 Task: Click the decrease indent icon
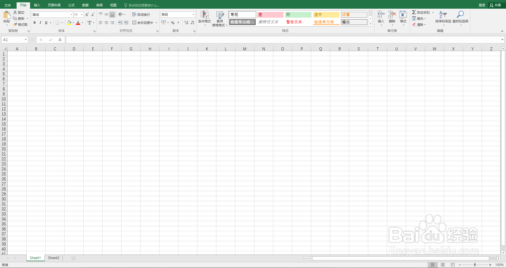[x=120, y=23]
